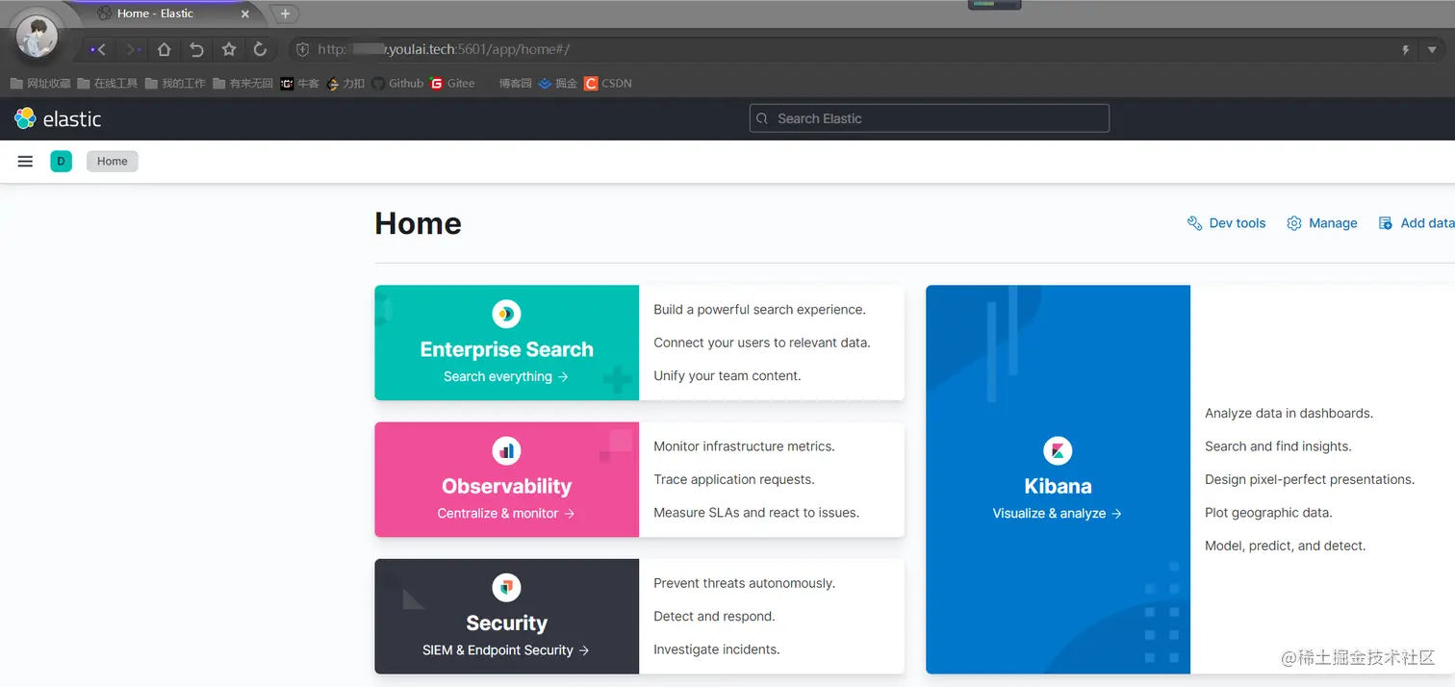Click 'Monitor infrastructure metrics.' text

coord(744,446)
